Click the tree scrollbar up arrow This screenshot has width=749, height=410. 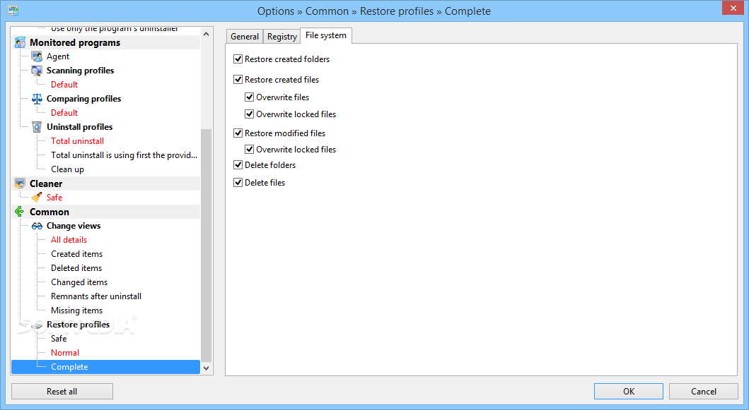pos(207,35)
